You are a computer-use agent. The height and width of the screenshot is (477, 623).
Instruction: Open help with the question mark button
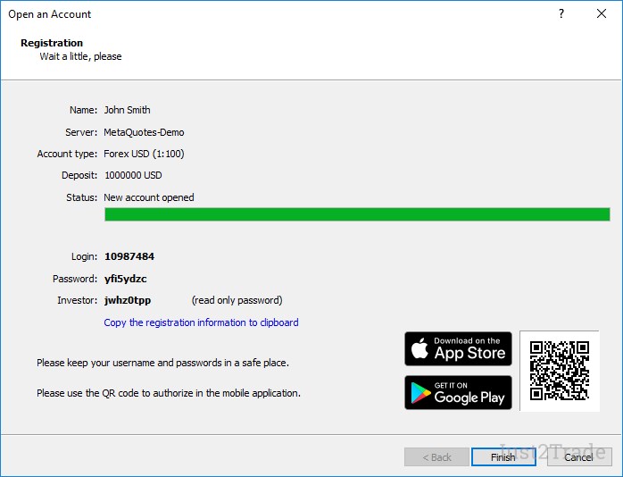pos(561,14)
